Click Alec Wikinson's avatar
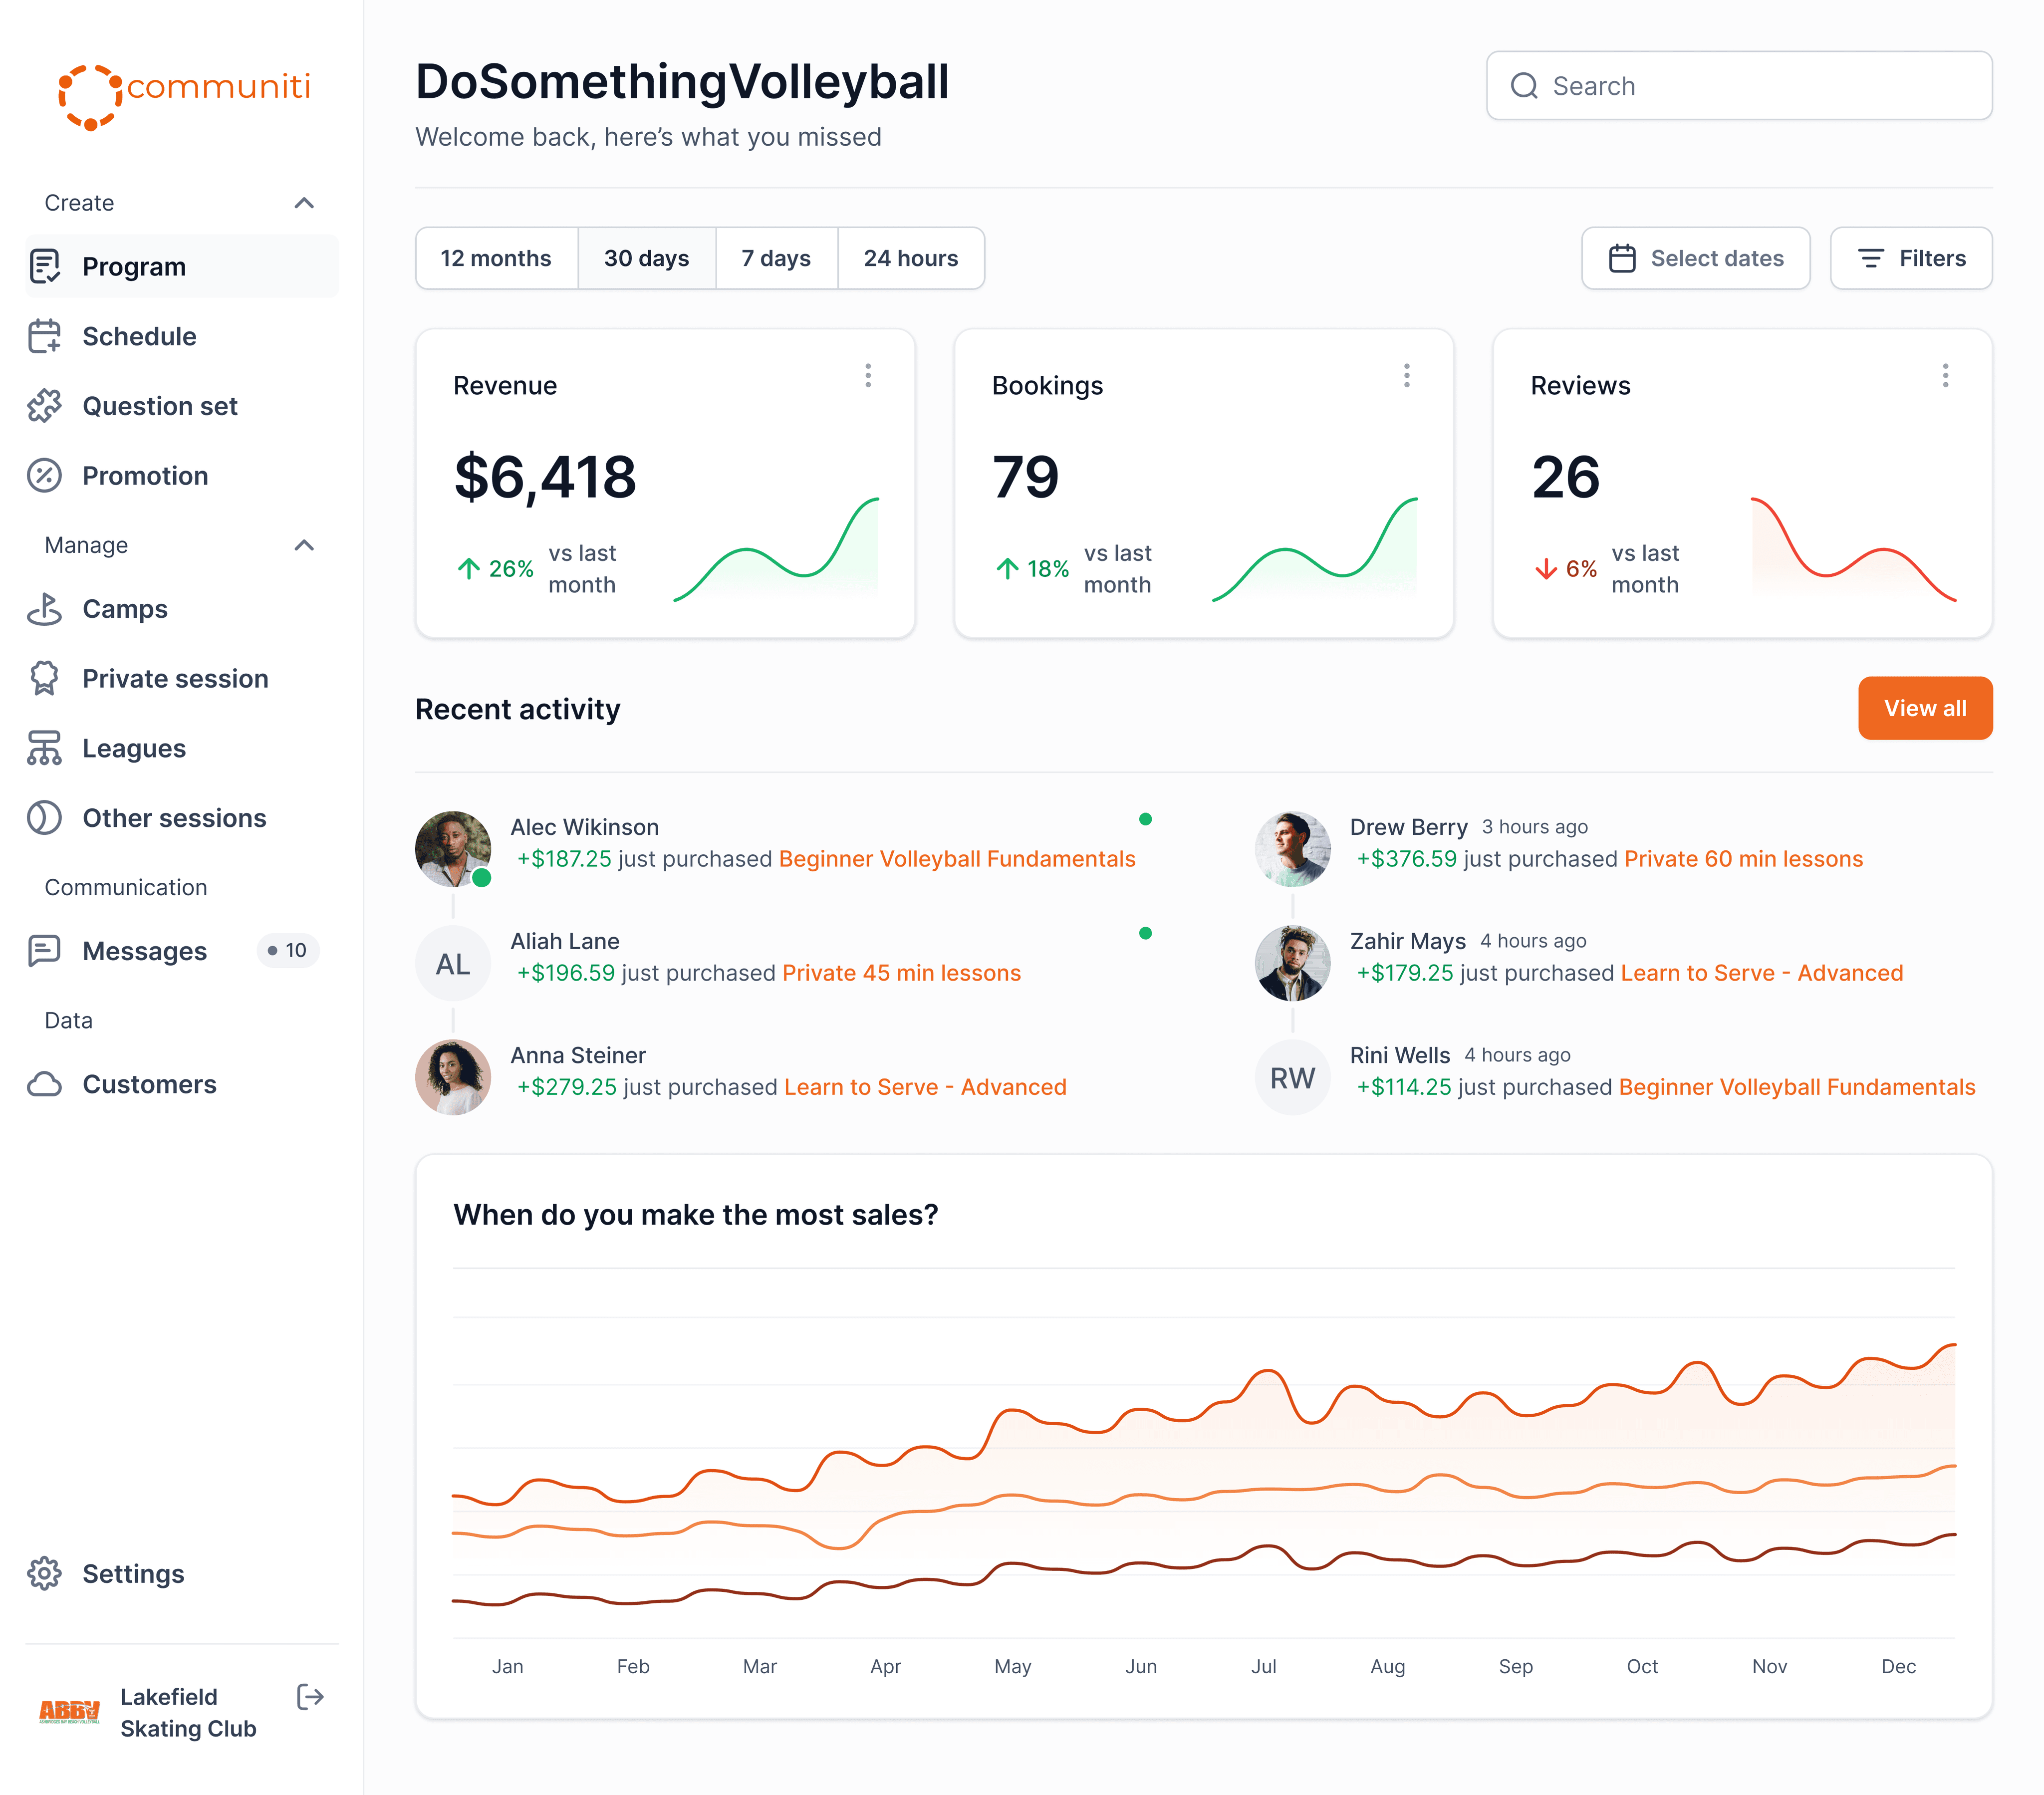 click(x=453, y=849)
